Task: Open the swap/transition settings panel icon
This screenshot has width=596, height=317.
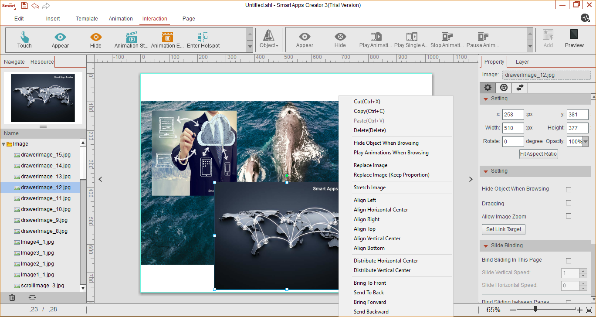Action: click(x=519, y=87)
